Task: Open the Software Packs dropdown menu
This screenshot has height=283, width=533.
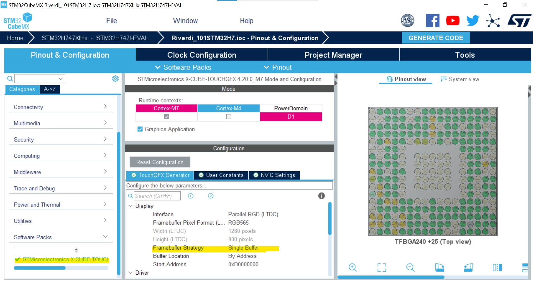Action: point(183,67)
